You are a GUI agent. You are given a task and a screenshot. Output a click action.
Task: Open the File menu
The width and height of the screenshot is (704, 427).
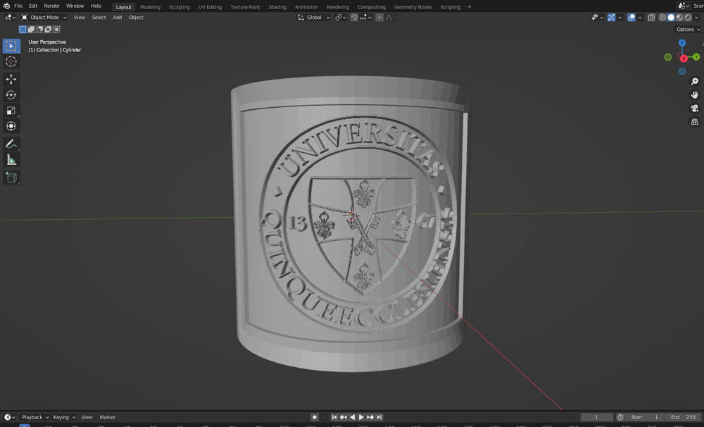[x=18, y=6]
